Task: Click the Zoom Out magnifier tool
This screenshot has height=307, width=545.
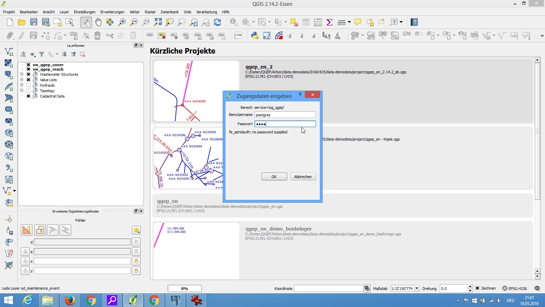Action: point(134,22)
